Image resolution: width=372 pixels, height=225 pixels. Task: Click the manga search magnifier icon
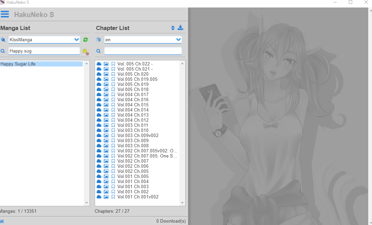click(3, 51)
